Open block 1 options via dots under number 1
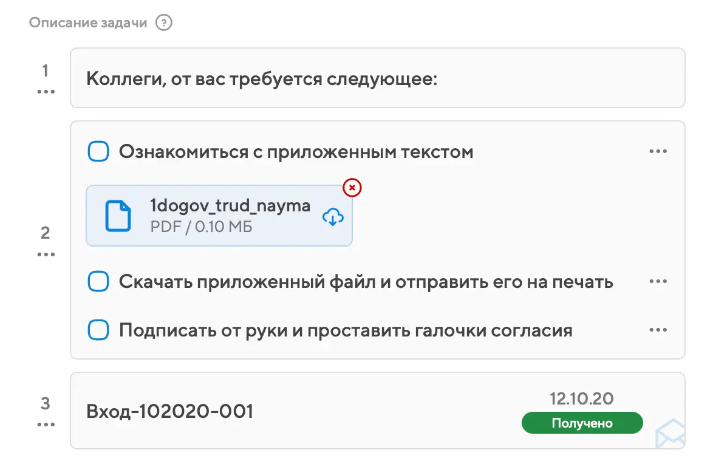The height and width of the screenshot is (461, 713). [46, 92]
